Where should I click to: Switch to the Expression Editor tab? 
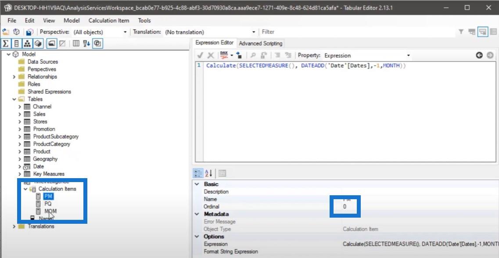215,43
